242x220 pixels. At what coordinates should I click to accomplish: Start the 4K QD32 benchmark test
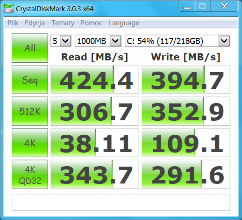30,175
